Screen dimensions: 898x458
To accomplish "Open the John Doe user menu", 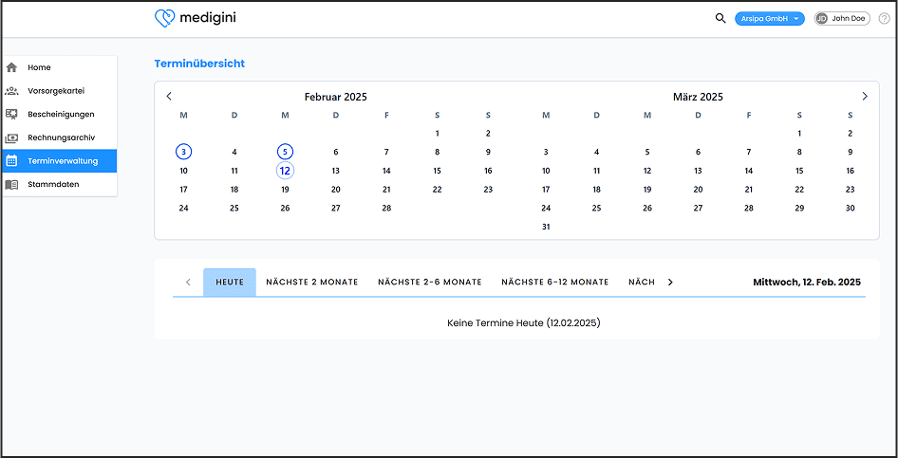I will (841, 18).
